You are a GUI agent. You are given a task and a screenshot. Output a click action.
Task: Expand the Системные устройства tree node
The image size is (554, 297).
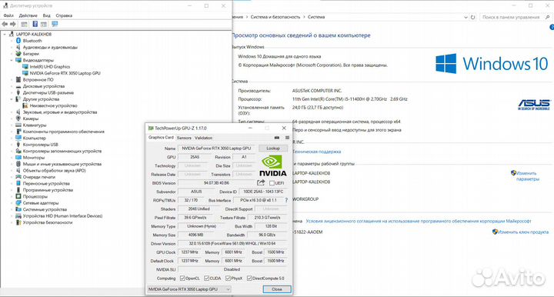click(12, 209)
